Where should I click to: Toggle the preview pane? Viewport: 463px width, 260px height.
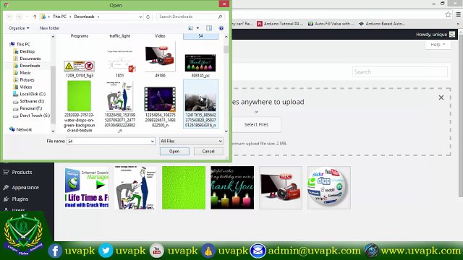click(209, 28)
